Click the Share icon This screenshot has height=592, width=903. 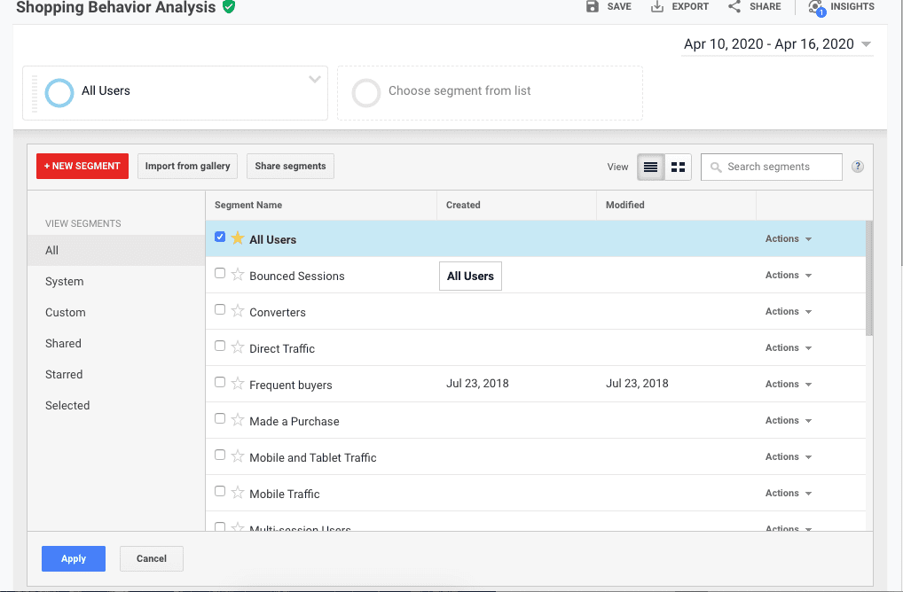(x=734, y=6)
